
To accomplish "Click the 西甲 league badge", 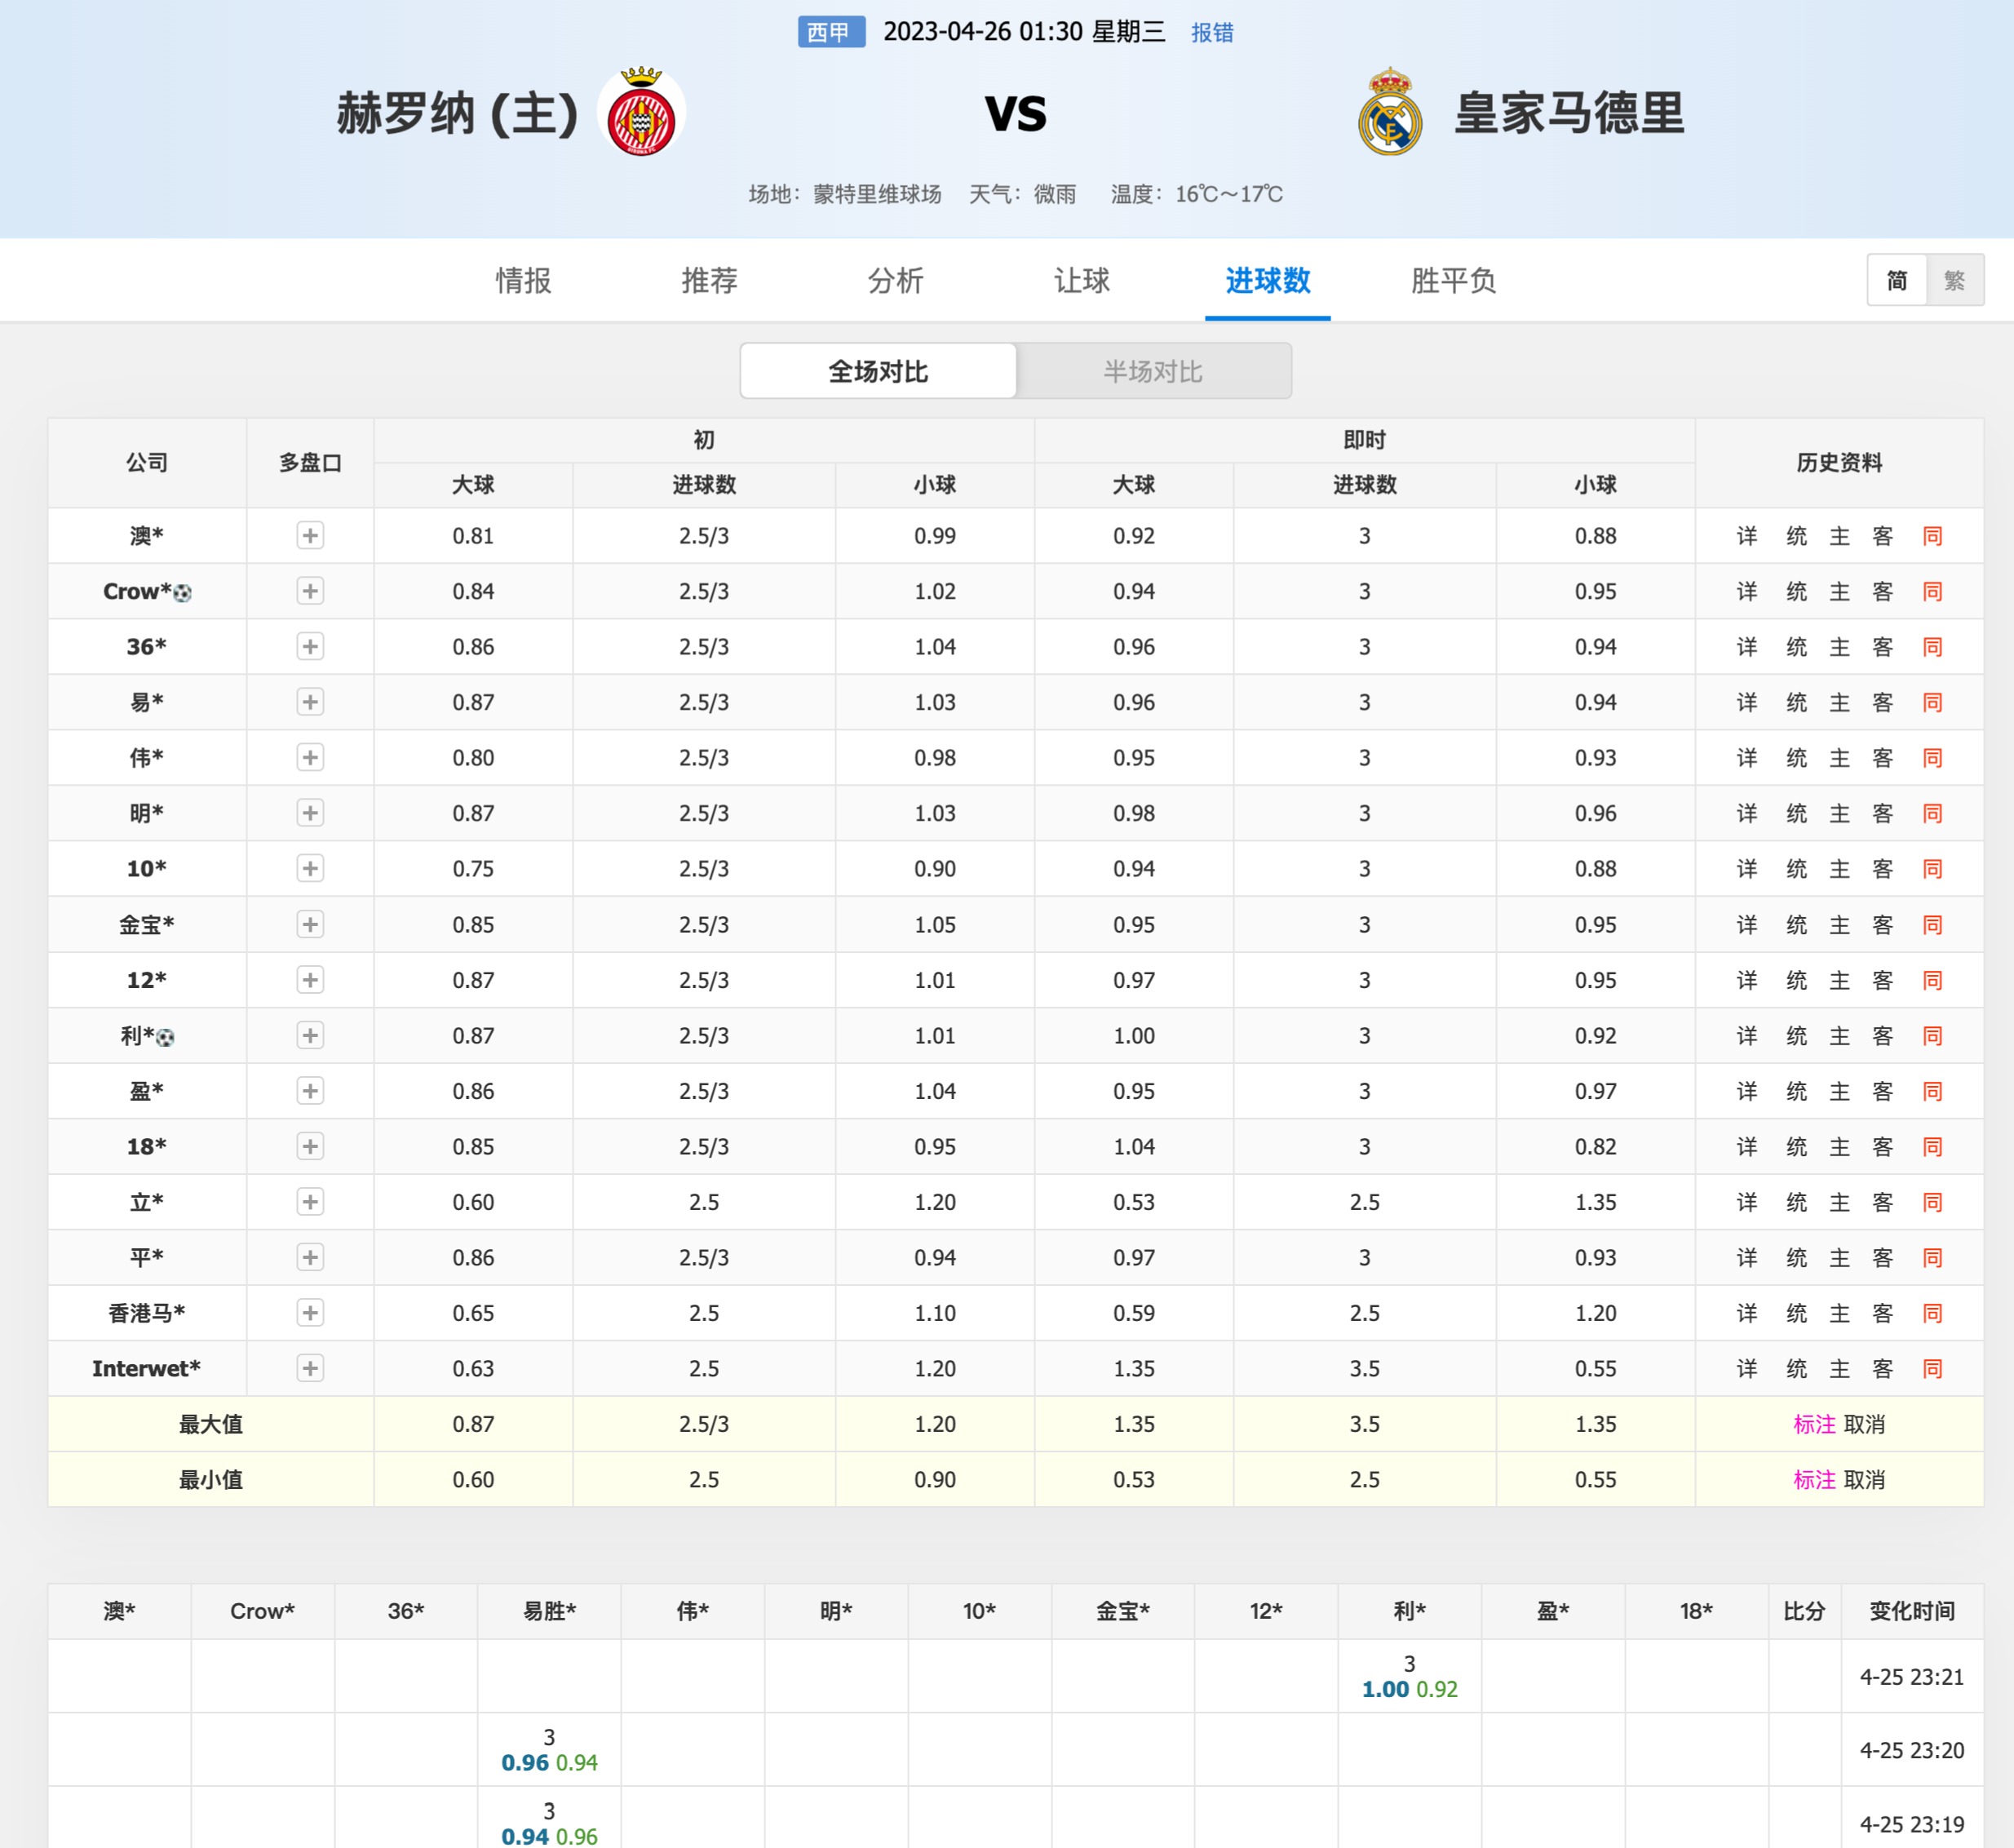I will [830, 32].
